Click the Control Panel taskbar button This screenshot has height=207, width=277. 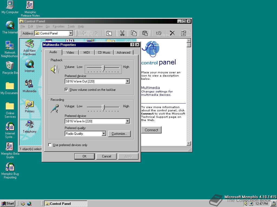tap(65, 204)
